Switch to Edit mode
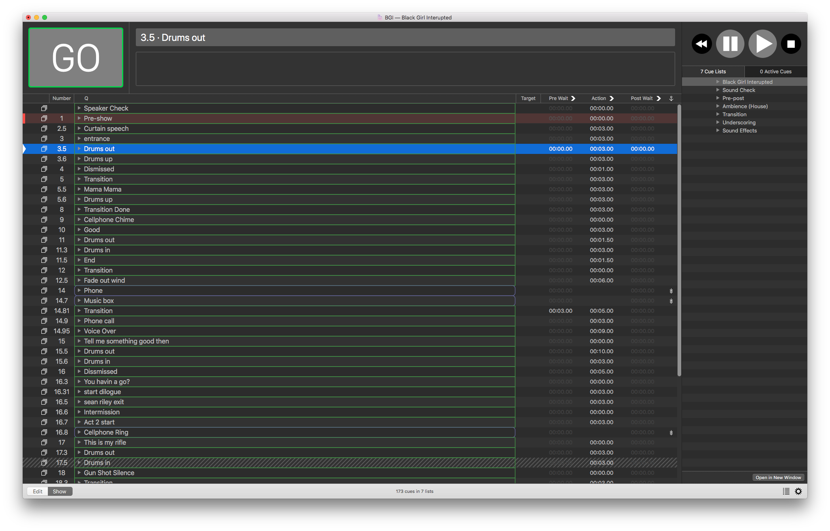 click(38, 491)
